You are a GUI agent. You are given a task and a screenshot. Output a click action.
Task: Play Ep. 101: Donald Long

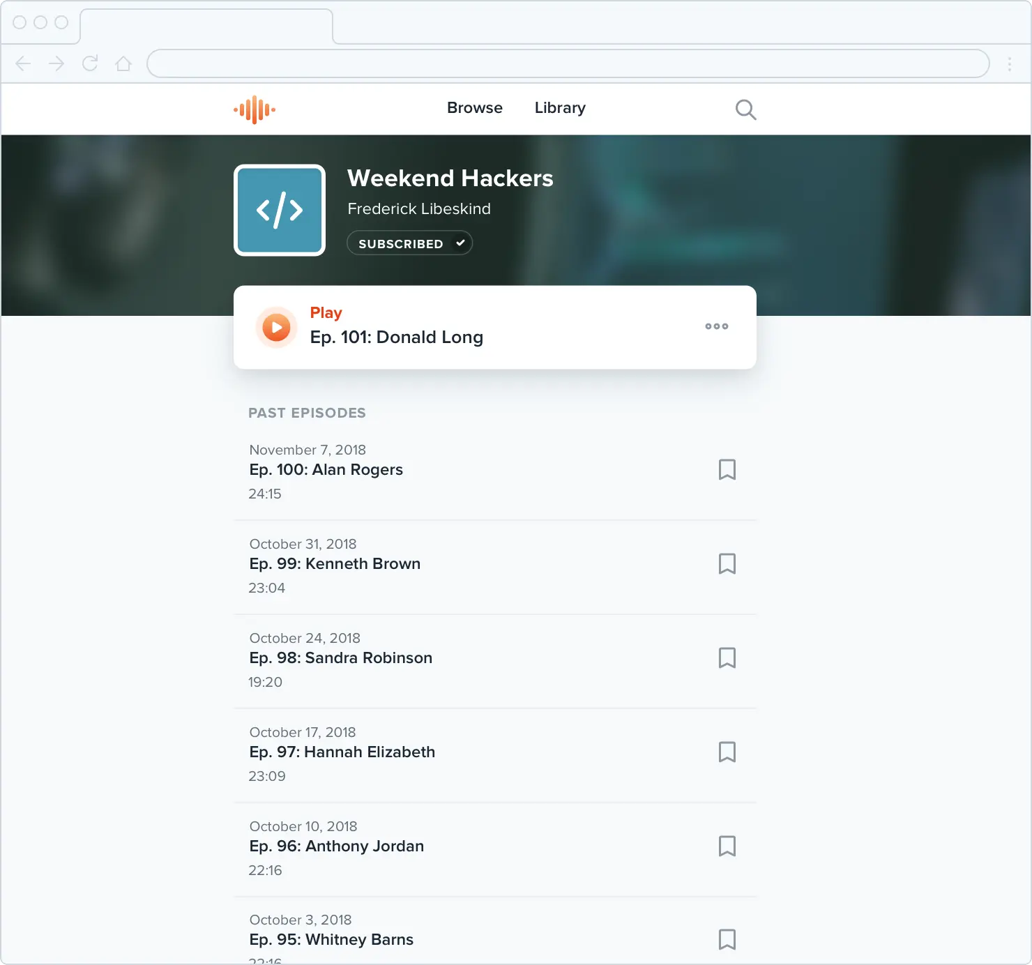point(277,327)
